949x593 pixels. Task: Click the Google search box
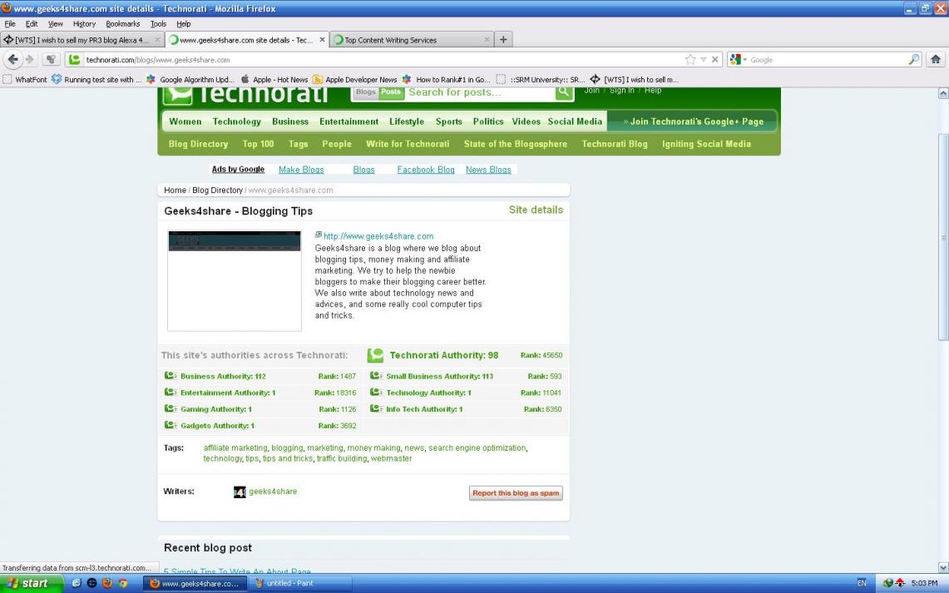pos(828,59)
